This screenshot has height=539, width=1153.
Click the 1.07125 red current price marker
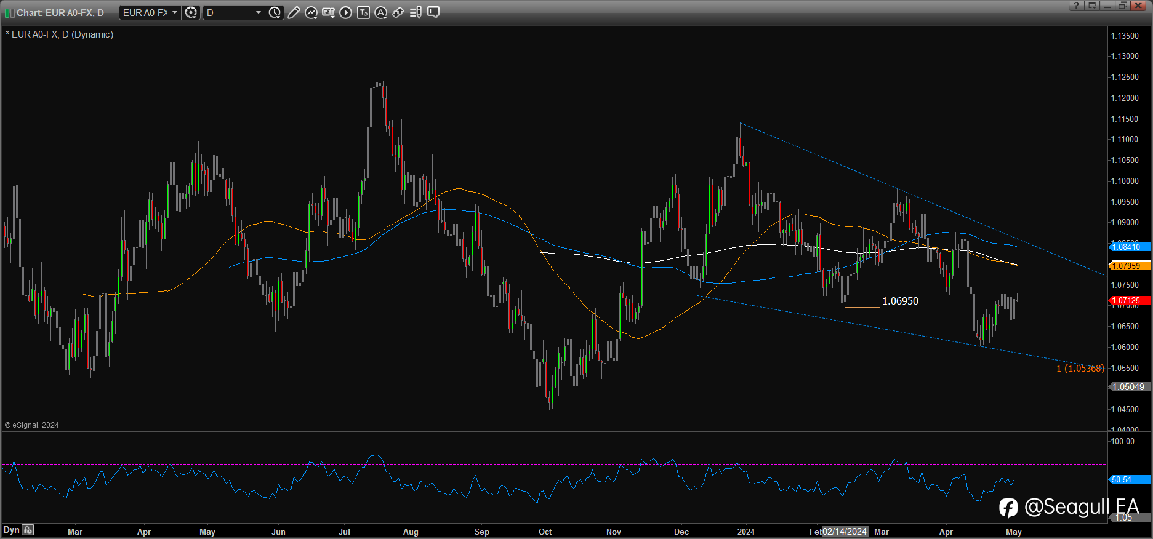pyautogui.click(x=1129, y=301)
